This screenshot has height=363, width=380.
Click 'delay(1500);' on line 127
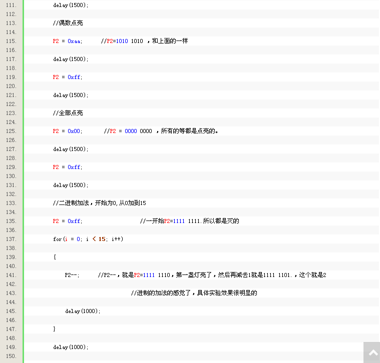point(71,149)
